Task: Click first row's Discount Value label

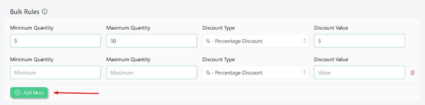Action: (331, 28)
